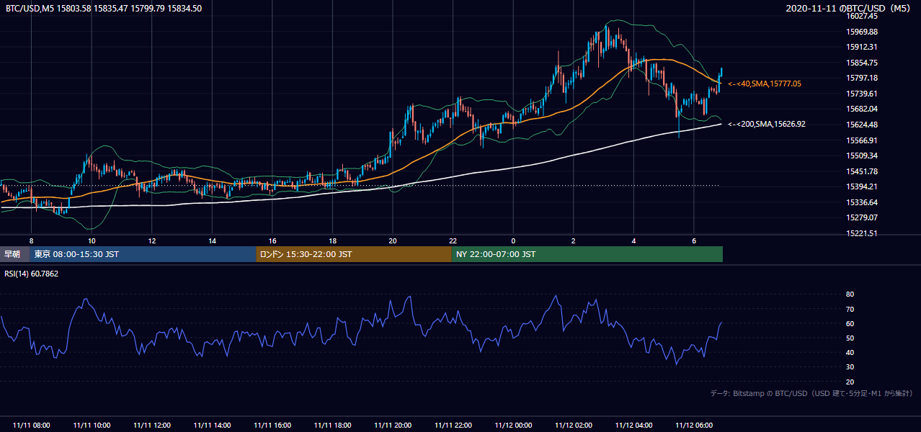Click hour tick 22 under price chart
This screenshot has width=921, height=432.
tap(453, 240)
